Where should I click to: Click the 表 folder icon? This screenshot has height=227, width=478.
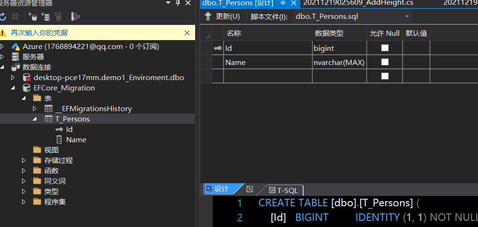coord(37,98)
